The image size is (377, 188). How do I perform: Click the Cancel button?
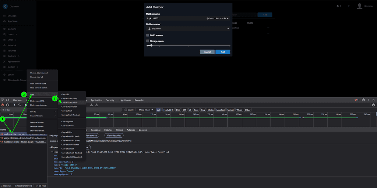pyautogui.click(x=207, y=52)
